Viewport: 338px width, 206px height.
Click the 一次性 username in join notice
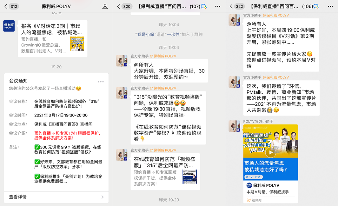tap(173, 35)
